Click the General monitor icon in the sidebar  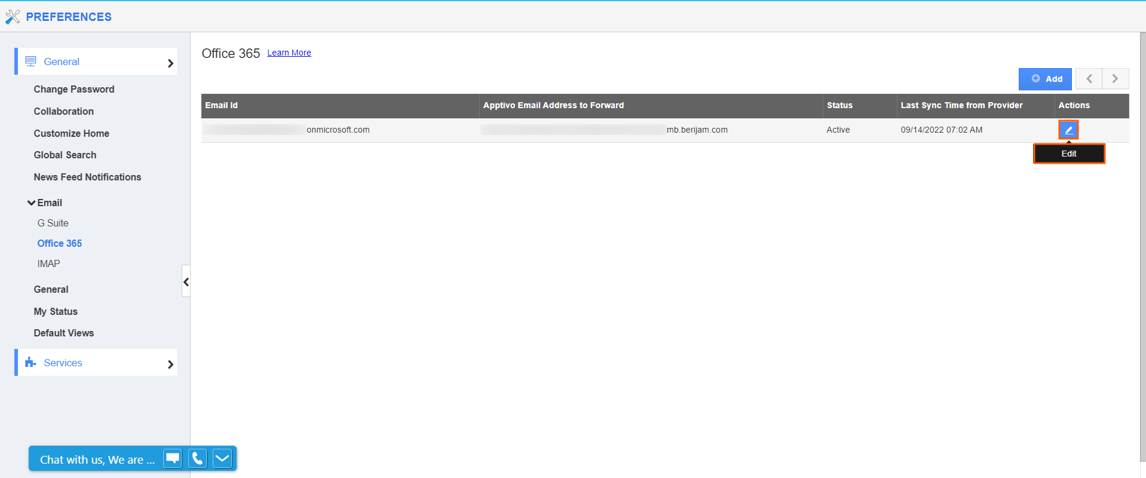(30, 61)
